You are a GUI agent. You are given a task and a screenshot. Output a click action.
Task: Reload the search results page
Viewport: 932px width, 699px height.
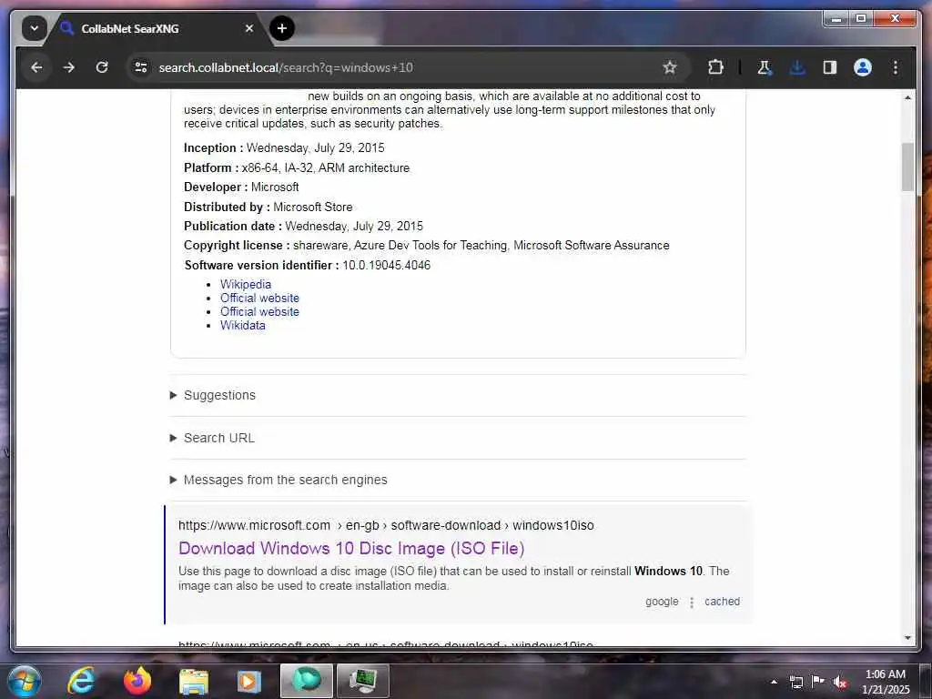[x=102, y=67]
